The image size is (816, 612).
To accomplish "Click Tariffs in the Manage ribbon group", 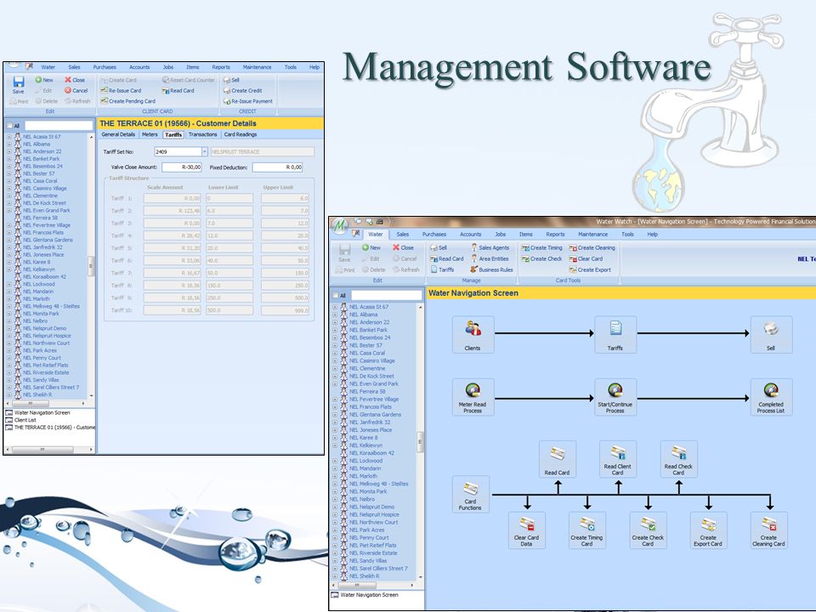I will pos(442,269).
